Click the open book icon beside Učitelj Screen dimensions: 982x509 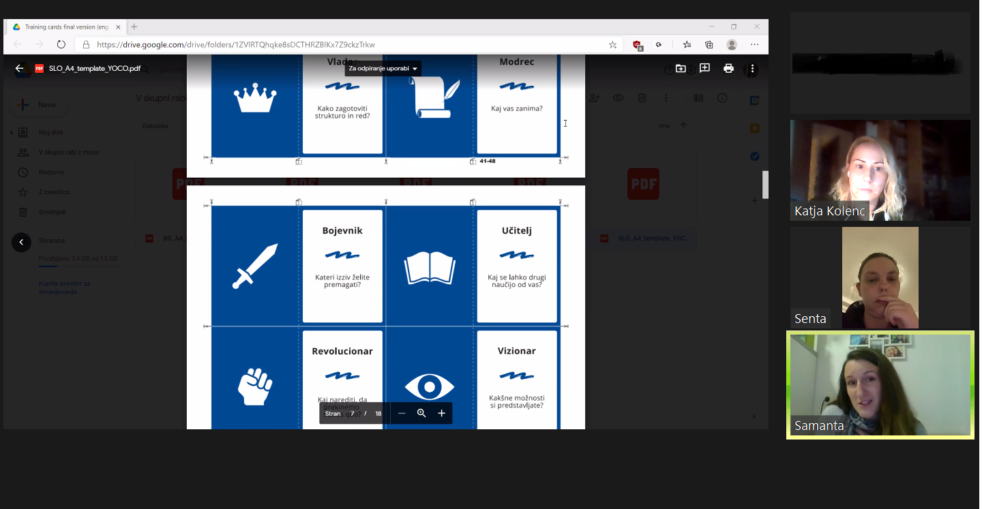pos(430,268)
